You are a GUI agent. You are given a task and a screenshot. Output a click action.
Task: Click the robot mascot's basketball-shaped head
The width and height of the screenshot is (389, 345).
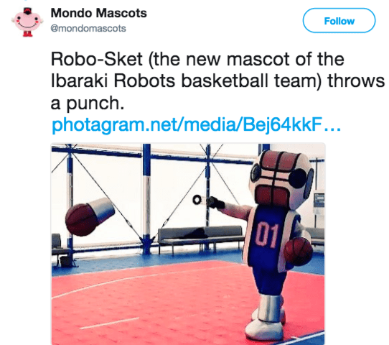click(x=281, y=179)
